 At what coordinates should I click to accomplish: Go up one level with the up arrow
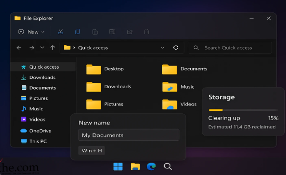(53, 47)
